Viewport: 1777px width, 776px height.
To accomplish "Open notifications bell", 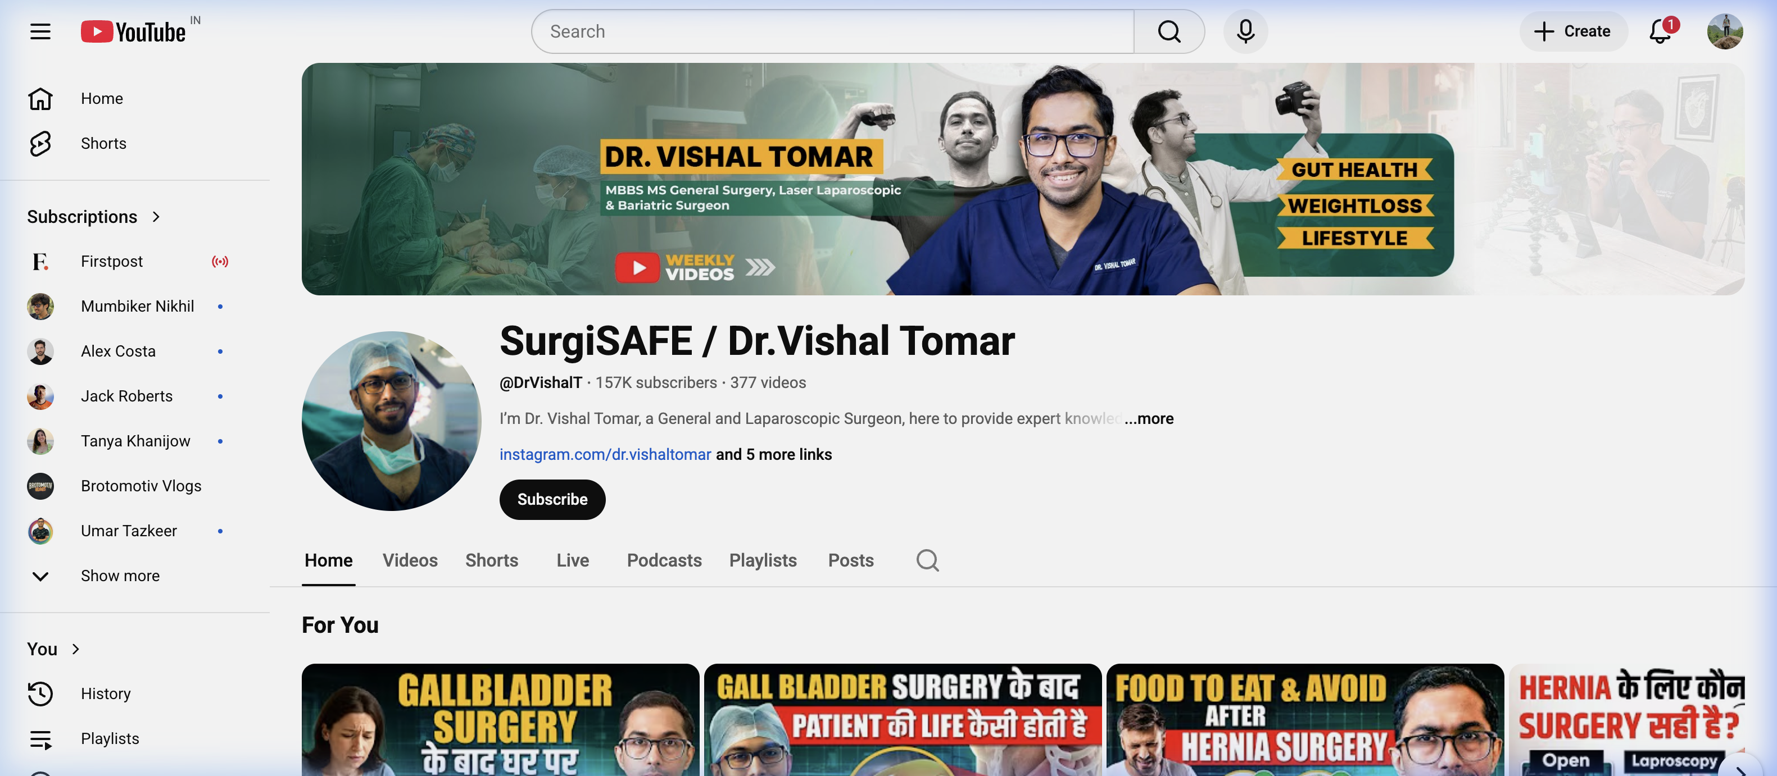I will click(x=1658, y=31).
